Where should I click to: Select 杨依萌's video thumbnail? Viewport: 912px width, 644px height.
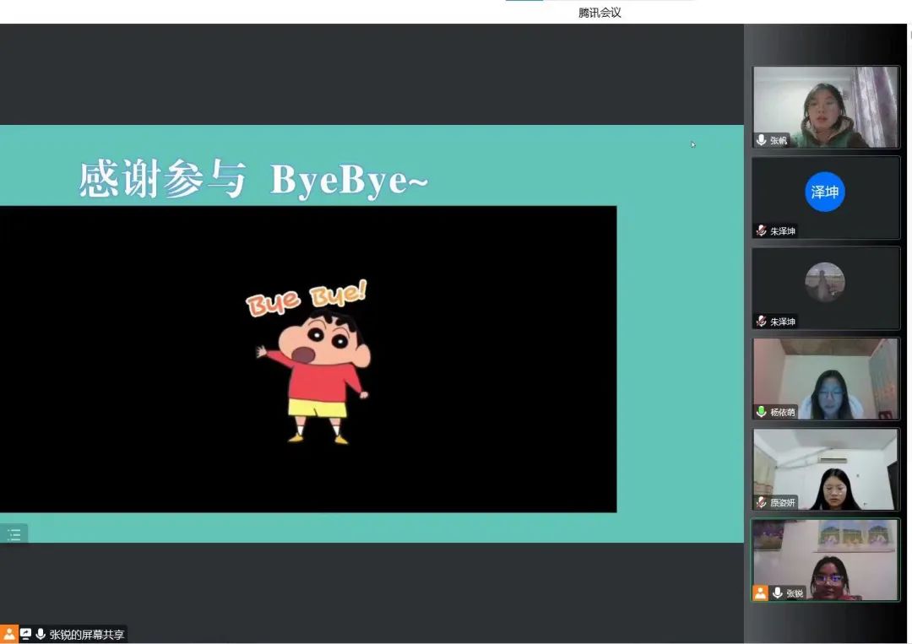pyautogui.click(x=826, y=379)
